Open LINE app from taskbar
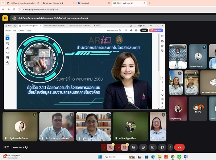Image resolution: width=216 pixels, height=160 pixels. (x=179, y=157)
